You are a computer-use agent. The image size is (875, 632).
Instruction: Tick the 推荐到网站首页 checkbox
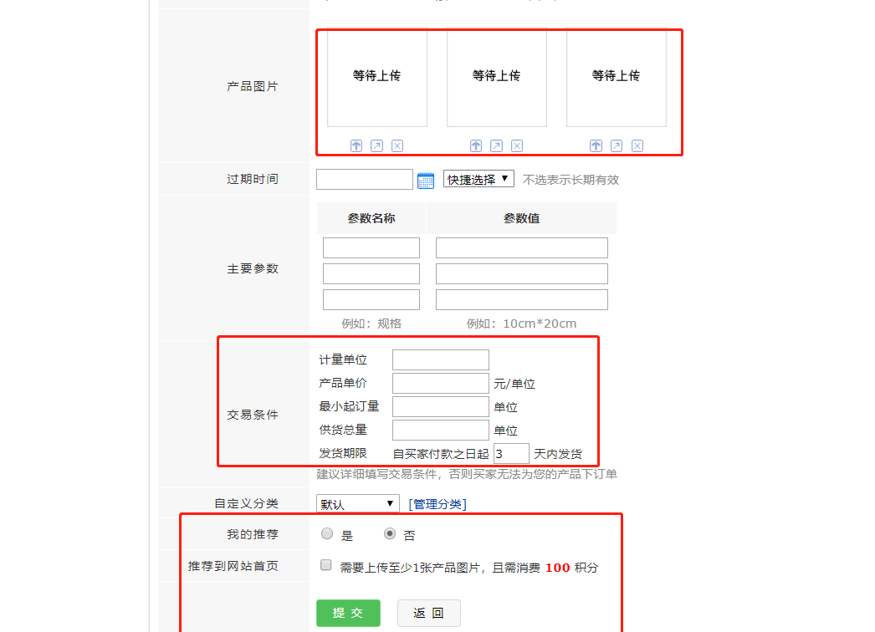point(326,566)
